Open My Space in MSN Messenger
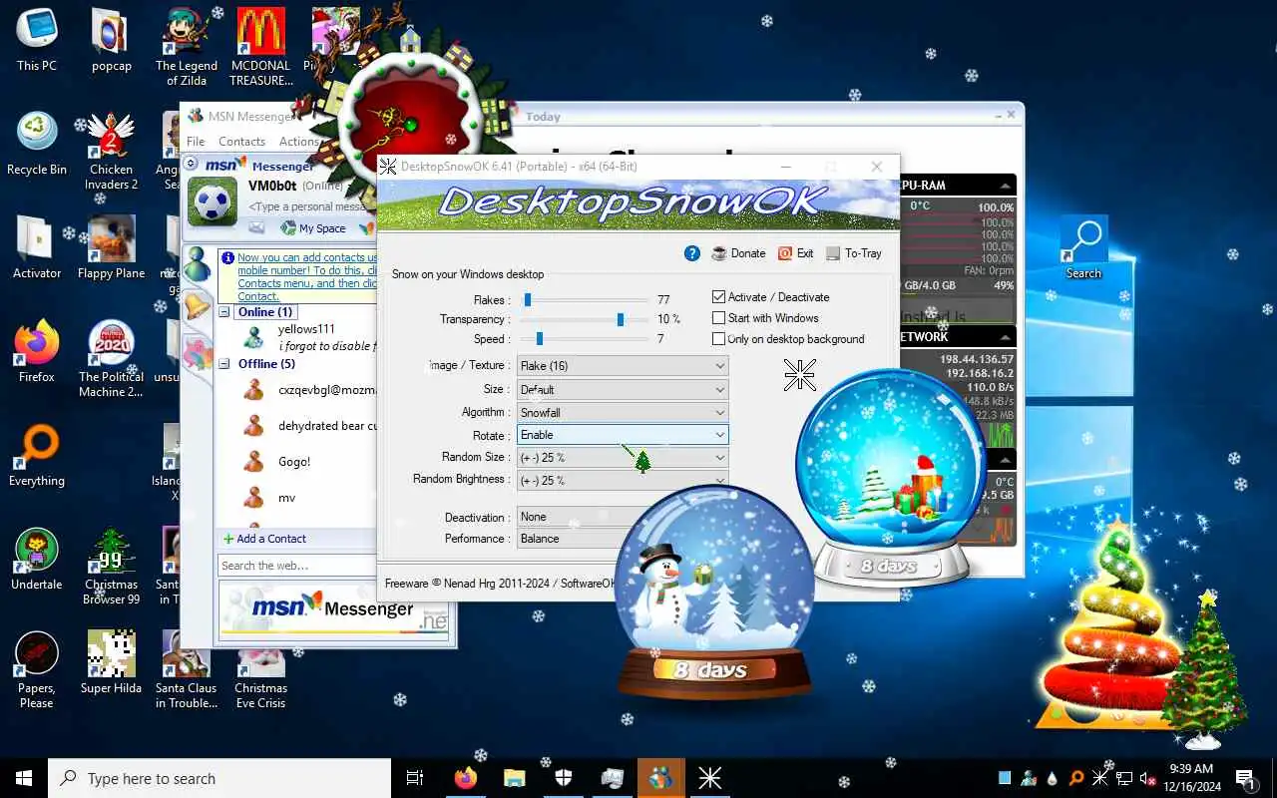 pos(313,228)
